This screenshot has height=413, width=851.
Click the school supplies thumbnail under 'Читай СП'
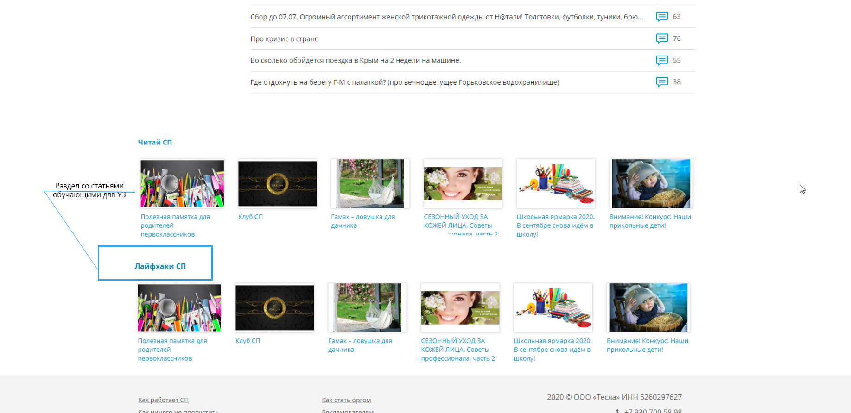click(182, 184)
